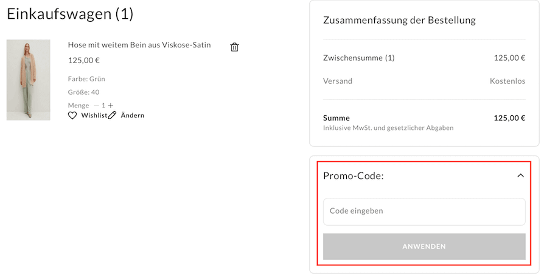Viewport: 544px width, 278px height.
Task: Click the Wishlist text link
Action: 94,116
